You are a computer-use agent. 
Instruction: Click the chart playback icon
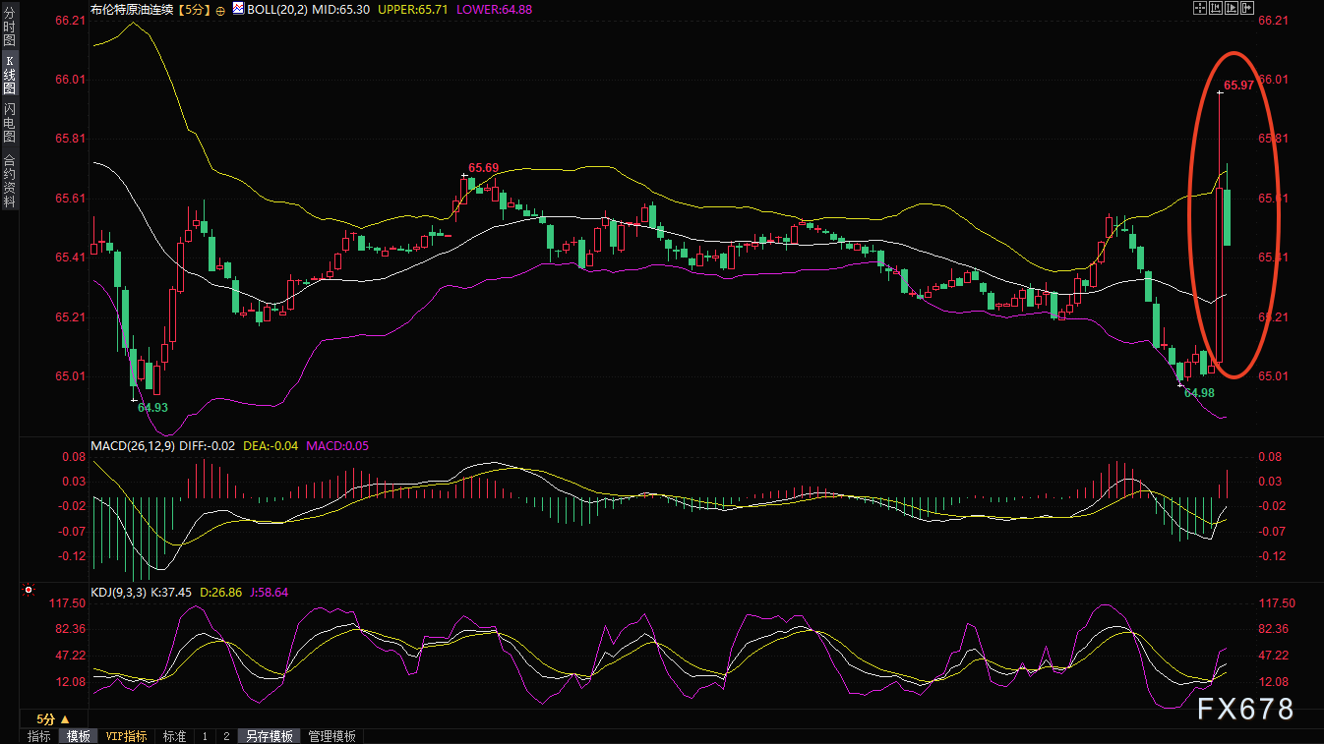click(1231, 8)
